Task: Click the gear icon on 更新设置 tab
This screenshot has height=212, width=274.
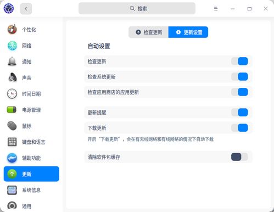Action: [178, 32]
